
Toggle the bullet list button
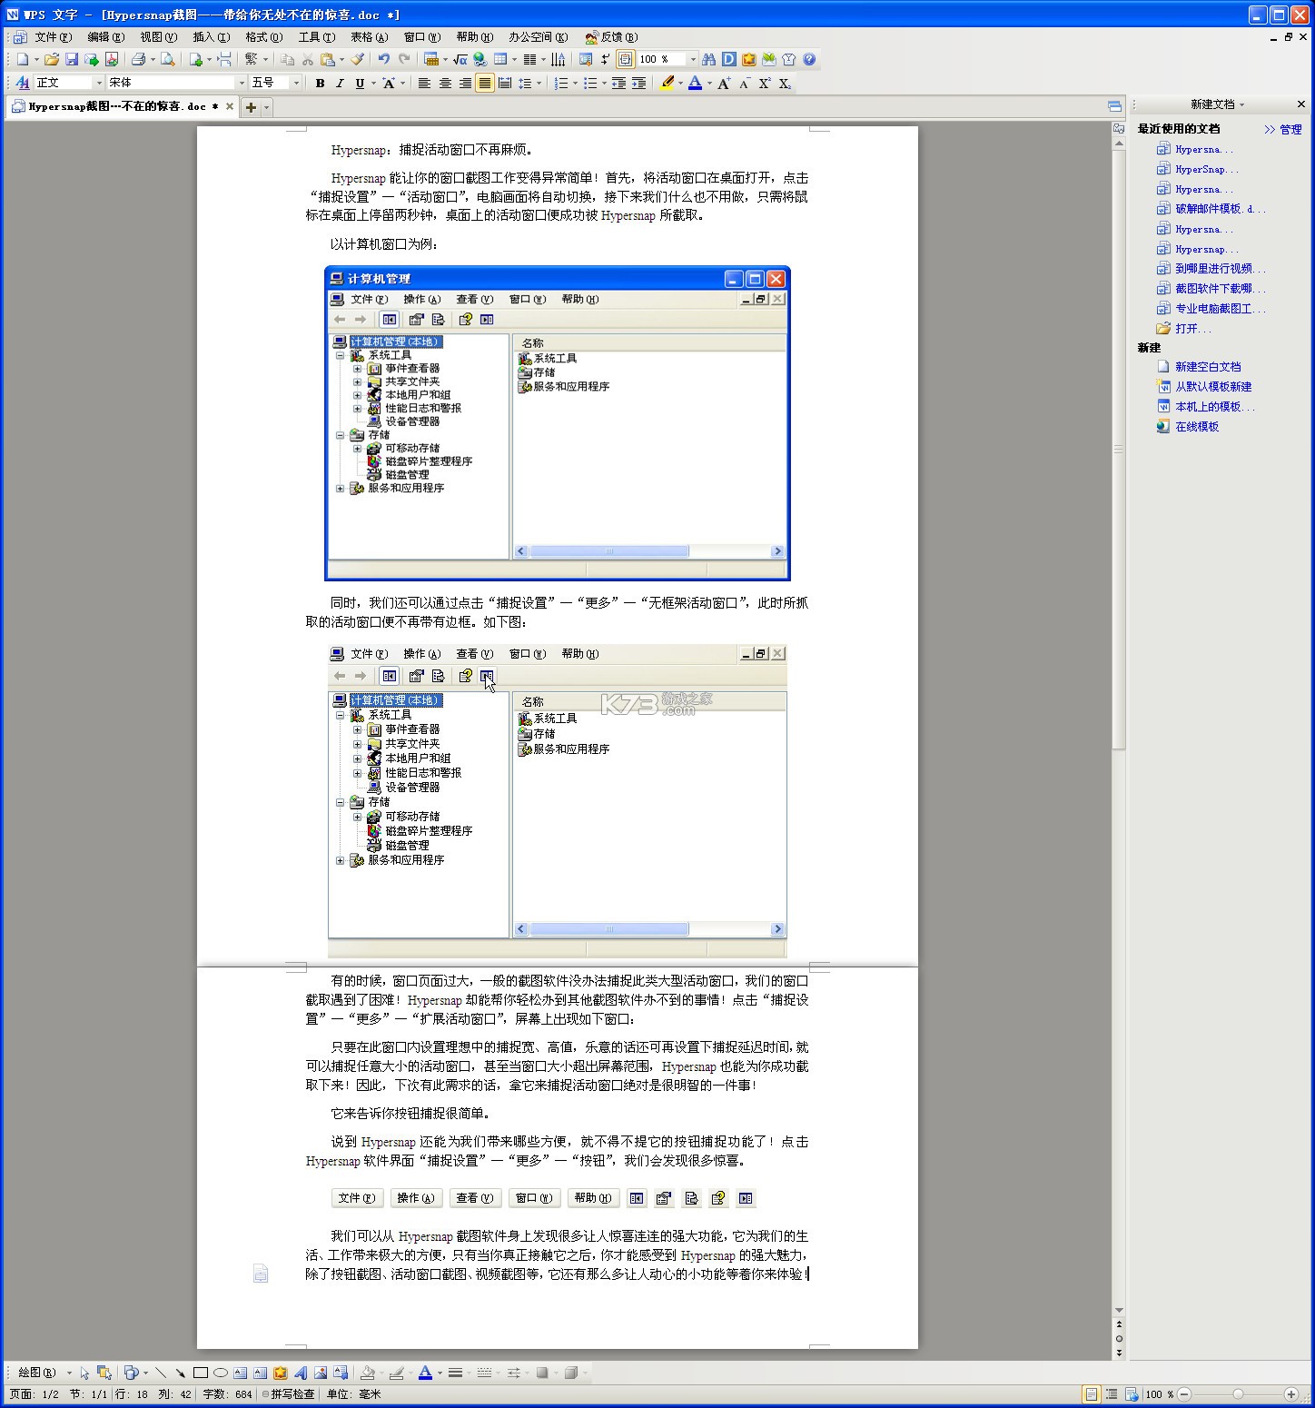[590, 84]
